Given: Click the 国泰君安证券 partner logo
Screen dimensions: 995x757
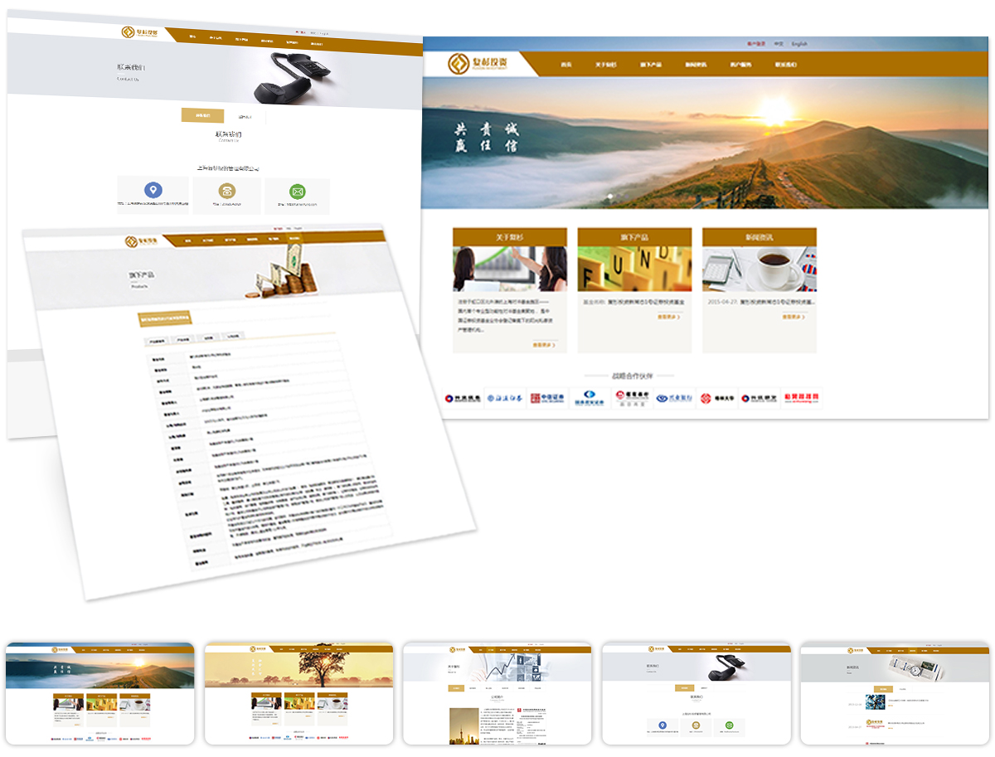Looking at the screenshot, I should coord(590,399).
